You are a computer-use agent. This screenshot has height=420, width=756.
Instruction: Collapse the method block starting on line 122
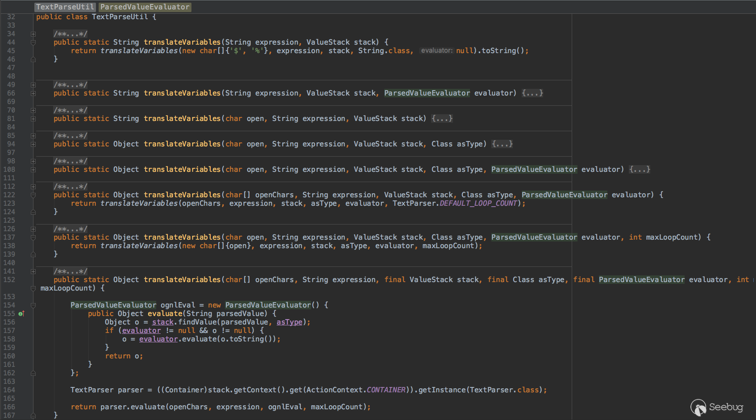[33, 195]
